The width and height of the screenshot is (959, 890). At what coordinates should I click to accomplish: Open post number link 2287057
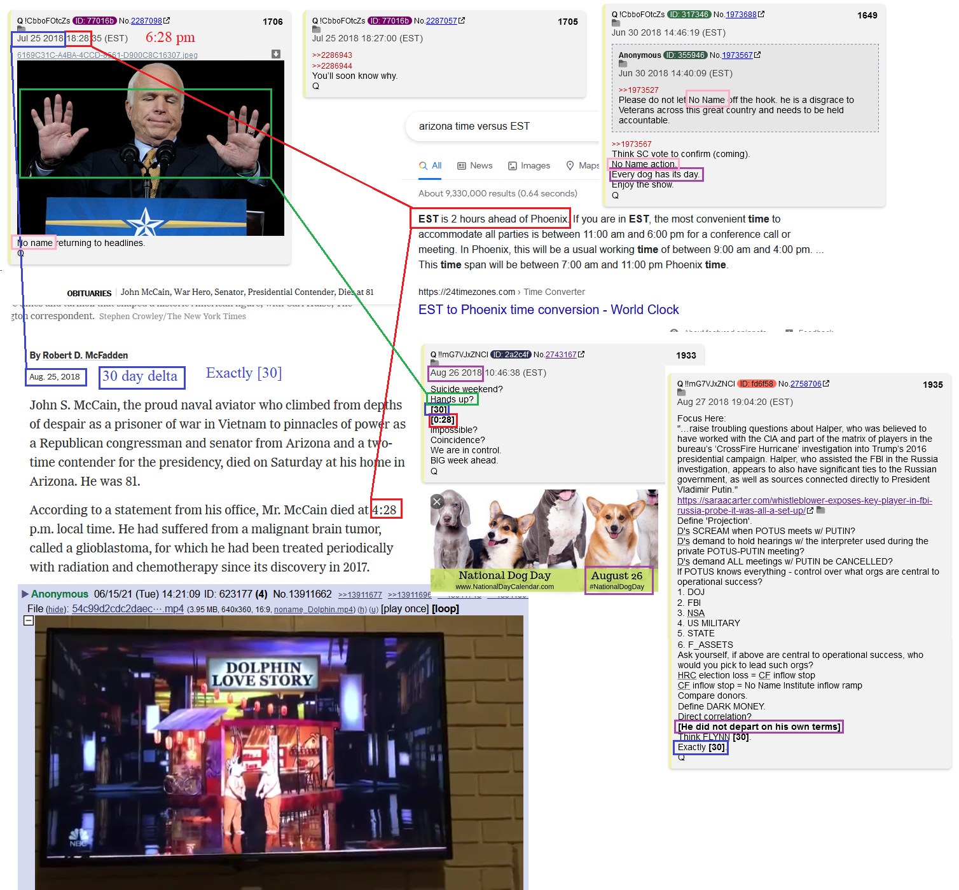click(441, 21)
